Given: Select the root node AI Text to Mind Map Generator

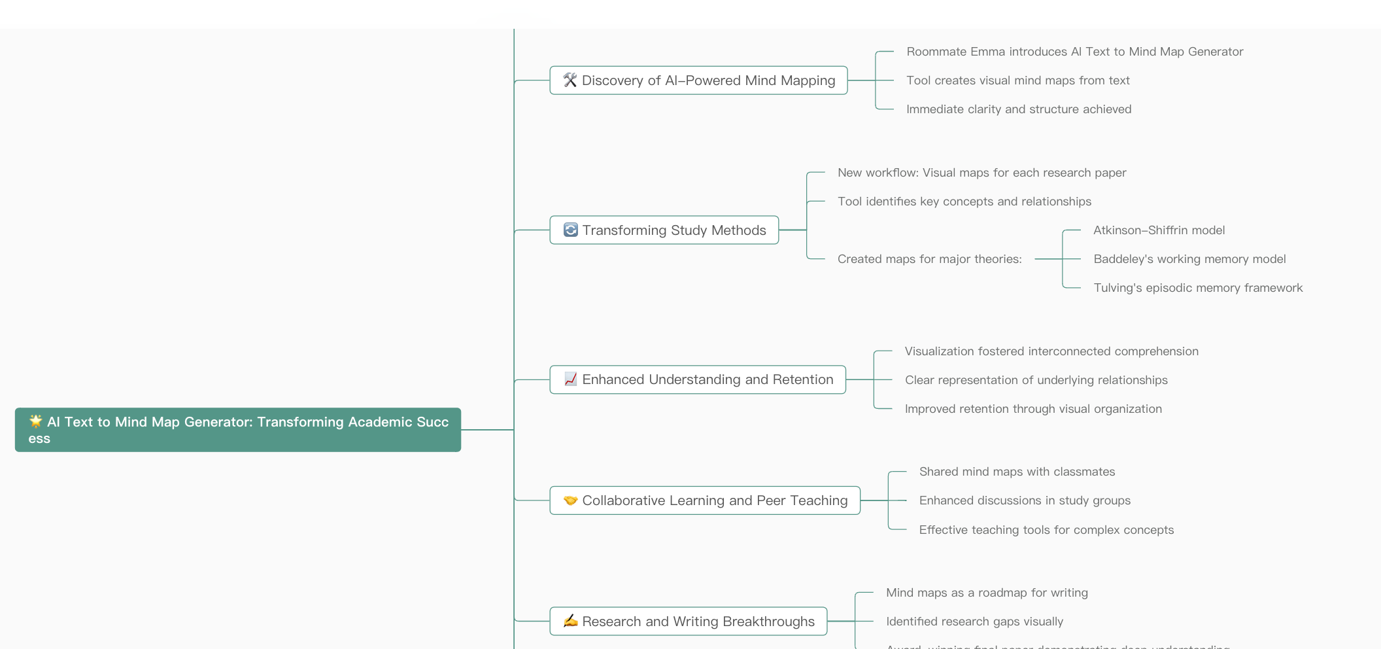Looking at the screenshot, I should (x=238, y=430).
